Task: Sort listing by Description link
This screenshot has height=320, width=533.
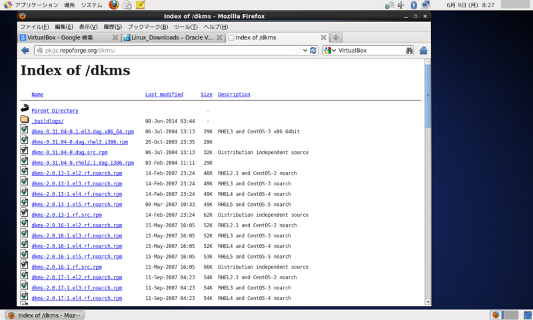Action: pyautogui.click(x=234, y=95)
